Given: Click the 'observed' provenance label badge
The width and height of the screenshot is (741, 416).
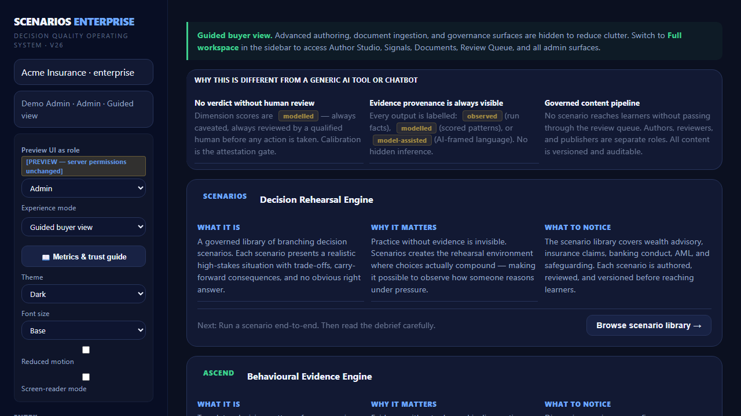Looking at the screenshot, I should (x=482, y=116).
